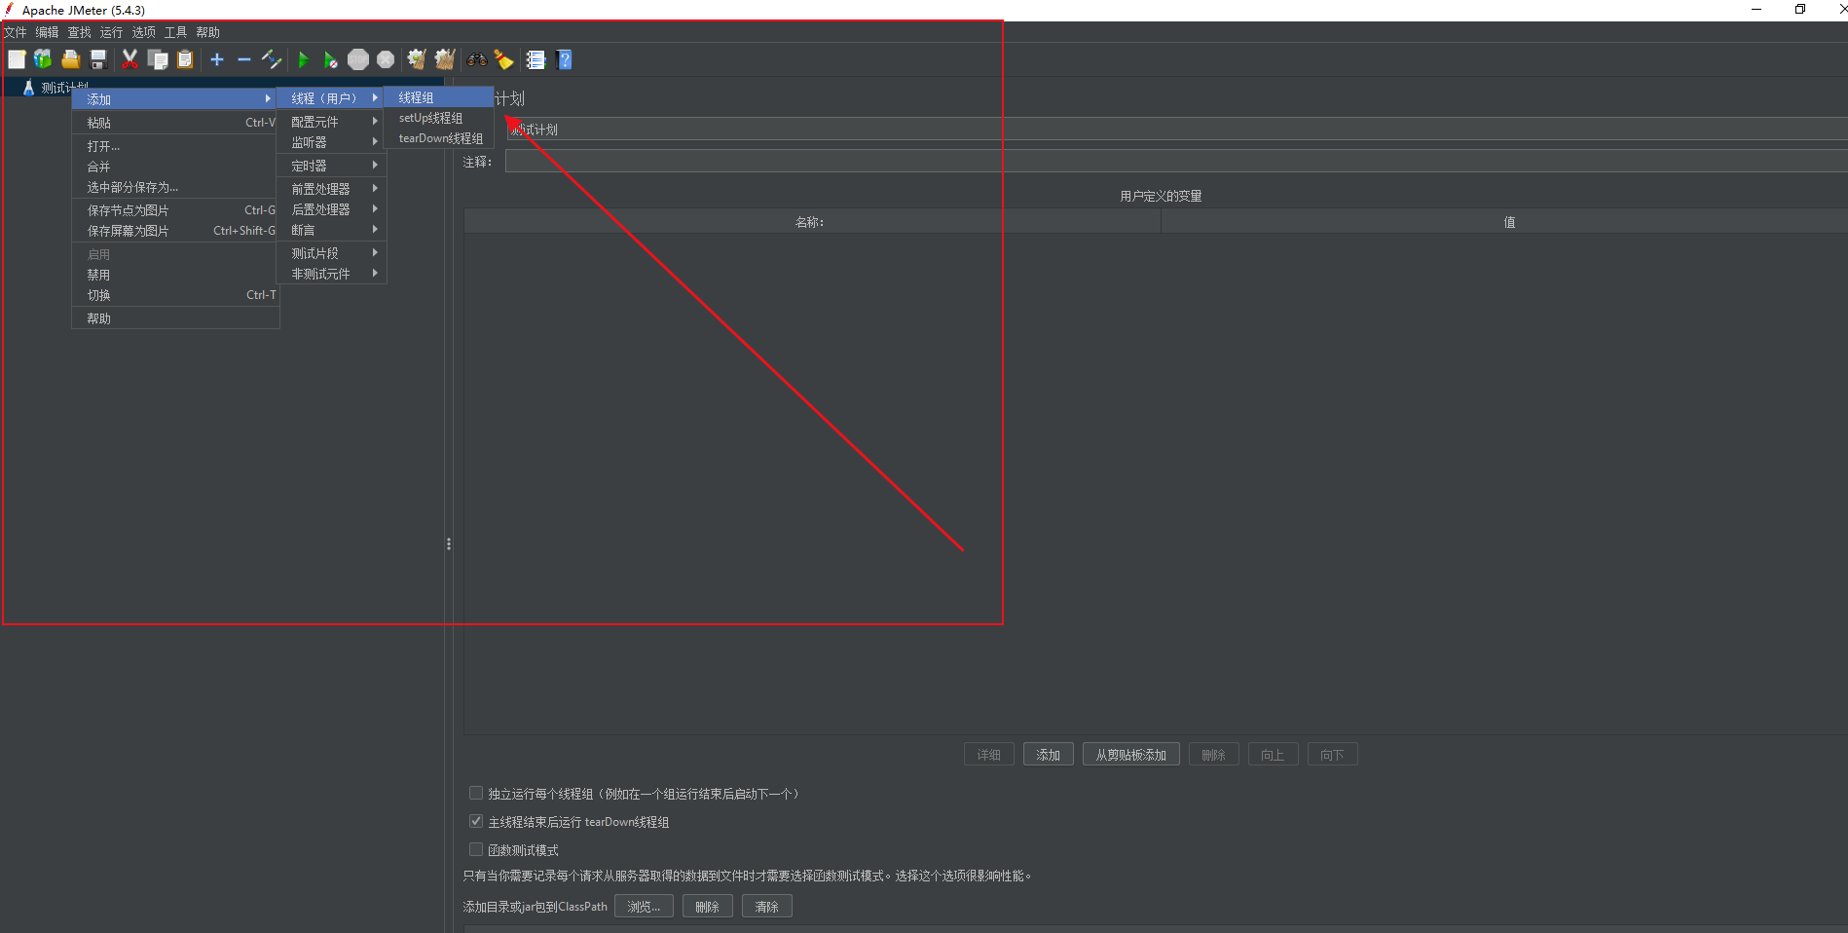The width and height of the screenshot is (1848, 933).
Task: Expand the 配置元件 submenu
Action: point(332,122)
